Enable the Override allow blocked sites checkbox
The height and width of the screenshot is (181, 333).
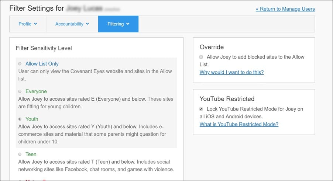(x=201, y=57)
